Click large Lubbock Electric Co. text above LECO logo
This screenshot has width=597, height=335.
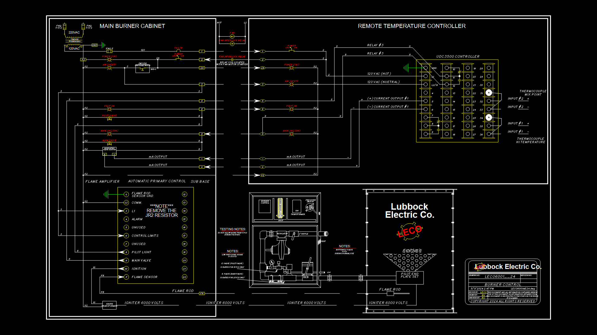tap(410, 211)
